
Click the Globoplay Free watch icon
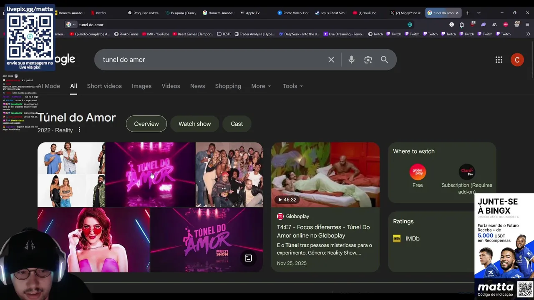[418, 172]
